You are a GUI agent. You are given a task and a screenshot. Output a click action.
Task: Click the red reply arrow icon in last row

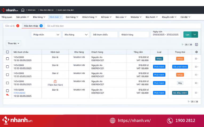[7, 95]
